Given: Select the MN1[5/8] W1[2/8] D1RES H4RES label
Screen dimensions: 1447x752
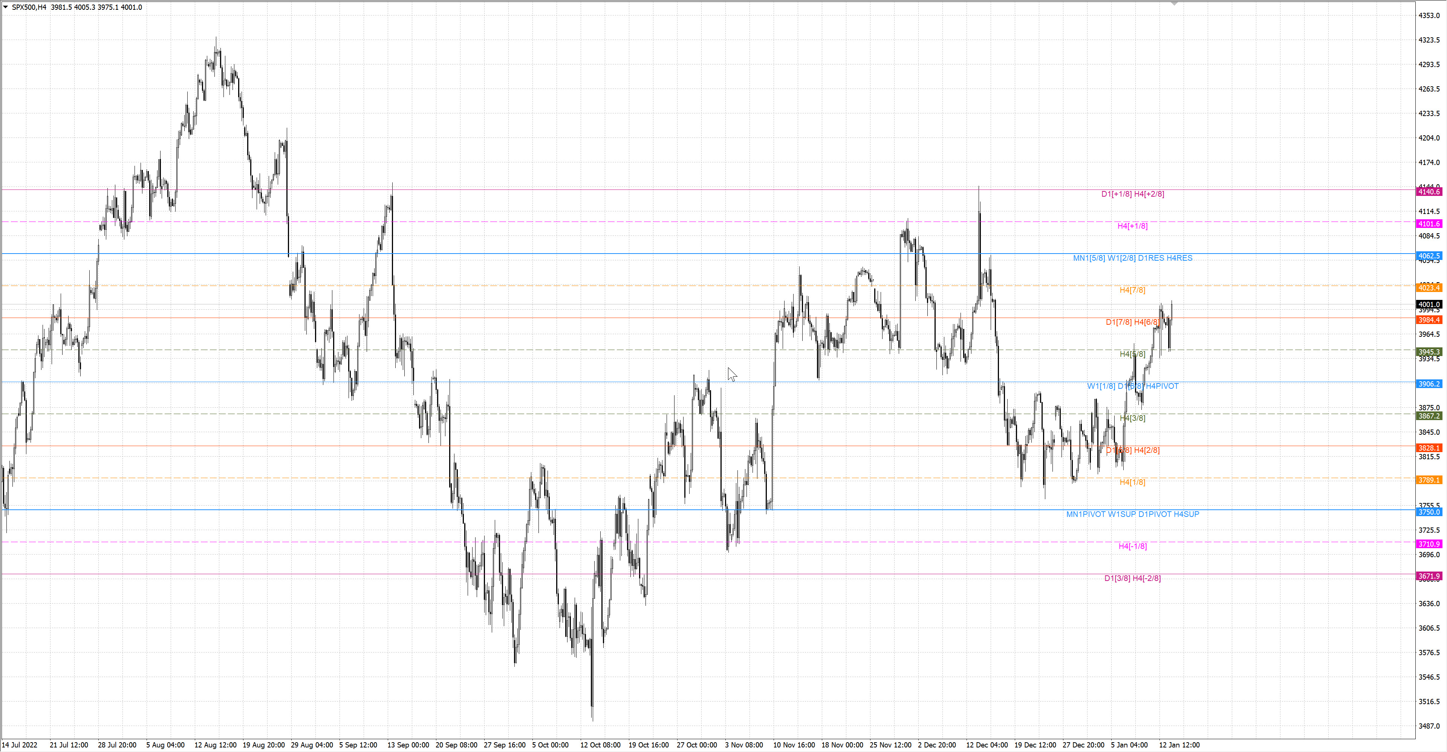Looking at the screenshot, I should 1132,258.
